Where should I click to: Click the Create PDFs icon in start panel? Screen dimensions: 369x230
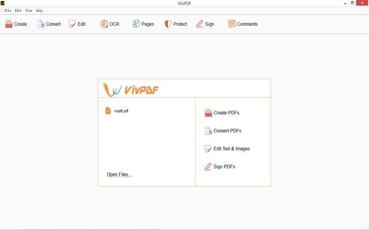(x=208, y=113)
